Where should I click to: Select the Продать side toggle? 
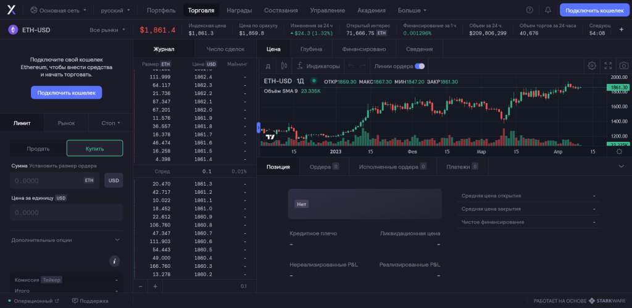38,148
